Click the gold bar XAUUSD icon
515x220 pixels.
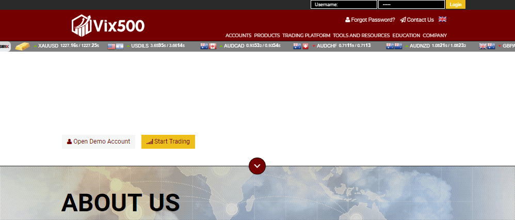[22, 46]
